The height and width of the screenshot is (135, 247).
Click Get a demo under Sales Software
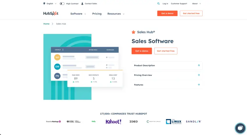coord(142,51)
